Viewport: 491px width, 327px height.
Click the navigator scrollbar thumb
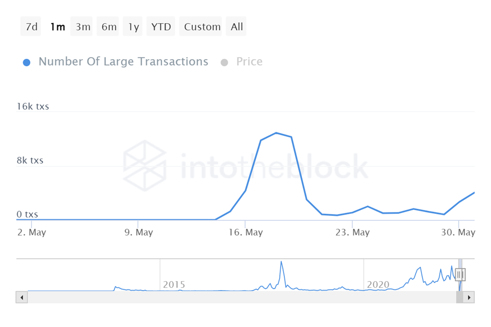point(459,297)
